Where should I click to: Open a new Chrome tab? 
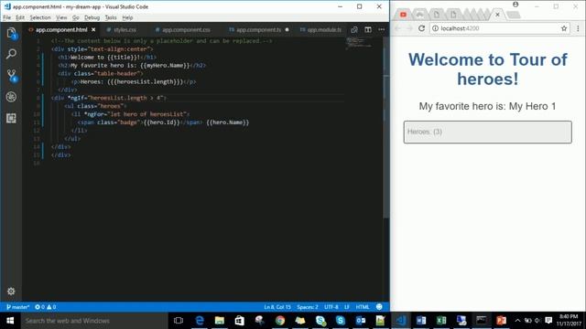[514, 15]
